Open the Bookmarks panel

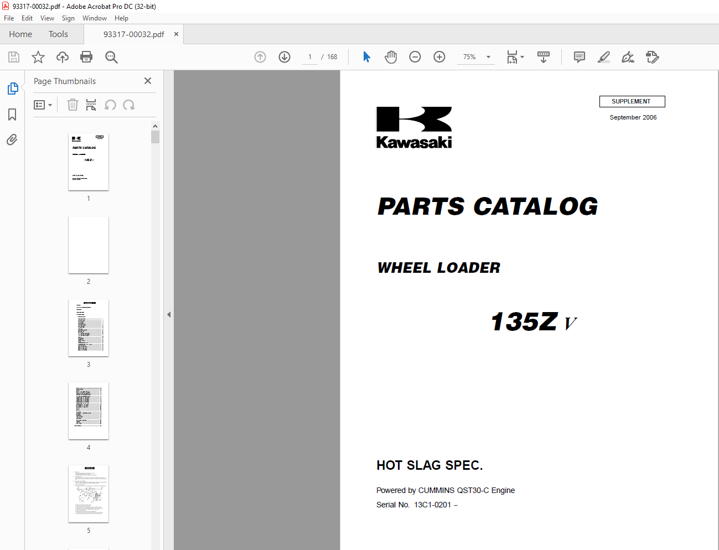coord(12,115)
